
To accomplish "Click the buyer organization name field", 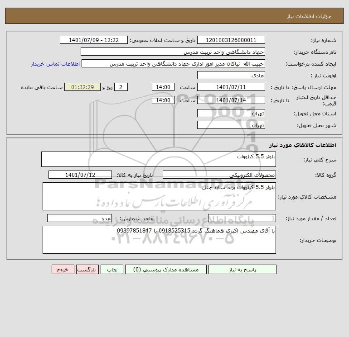I will tap(173, 52).
